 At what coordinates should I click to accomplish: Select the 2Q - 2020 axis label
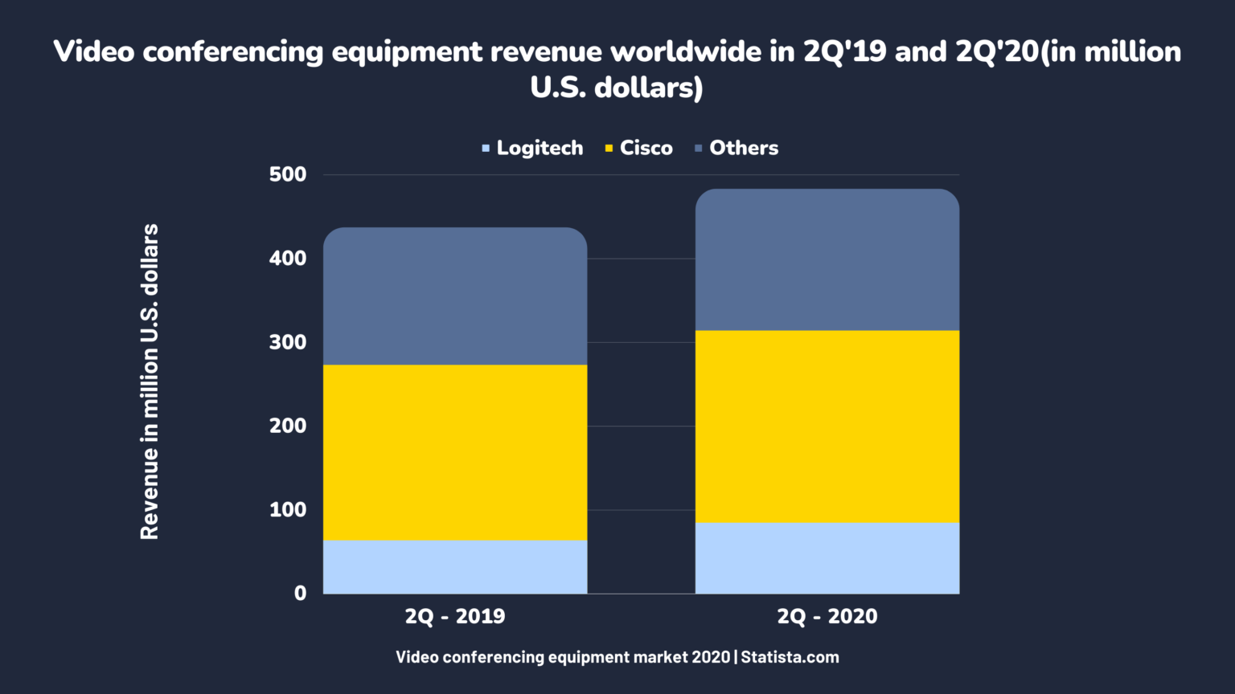(x=827, y=616)
